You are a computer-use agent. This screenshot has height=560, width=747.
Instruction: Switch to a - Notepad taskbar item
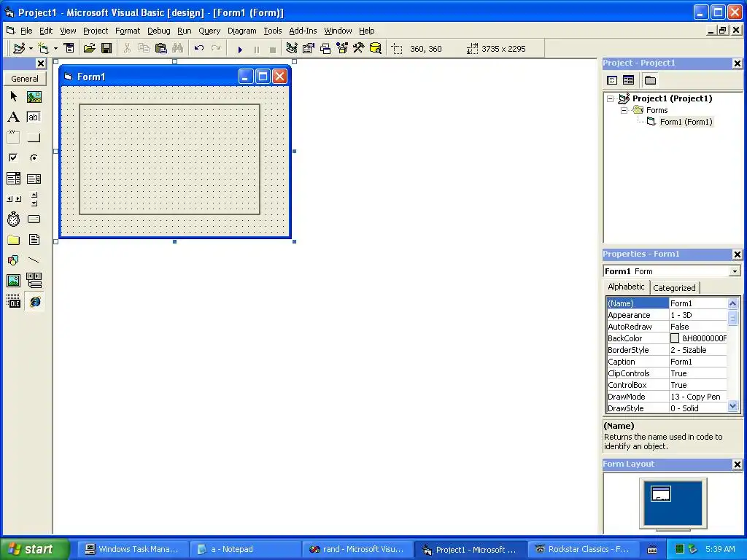point(245,549)
